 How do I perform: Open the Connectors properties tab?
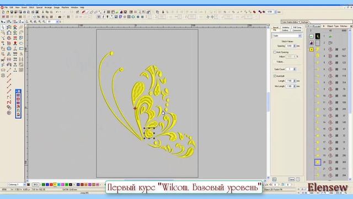coord(297,30)
